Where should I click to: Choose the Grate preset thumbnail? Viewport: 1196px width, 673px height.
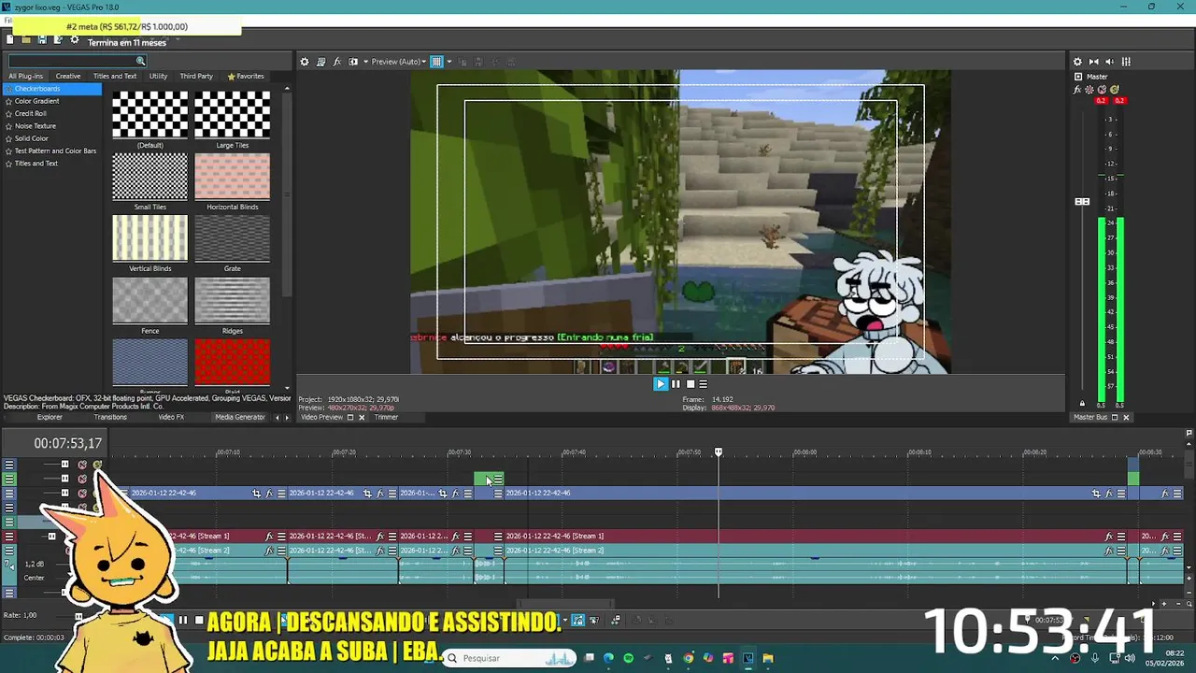pyautogui.click(x=232, y=238)
